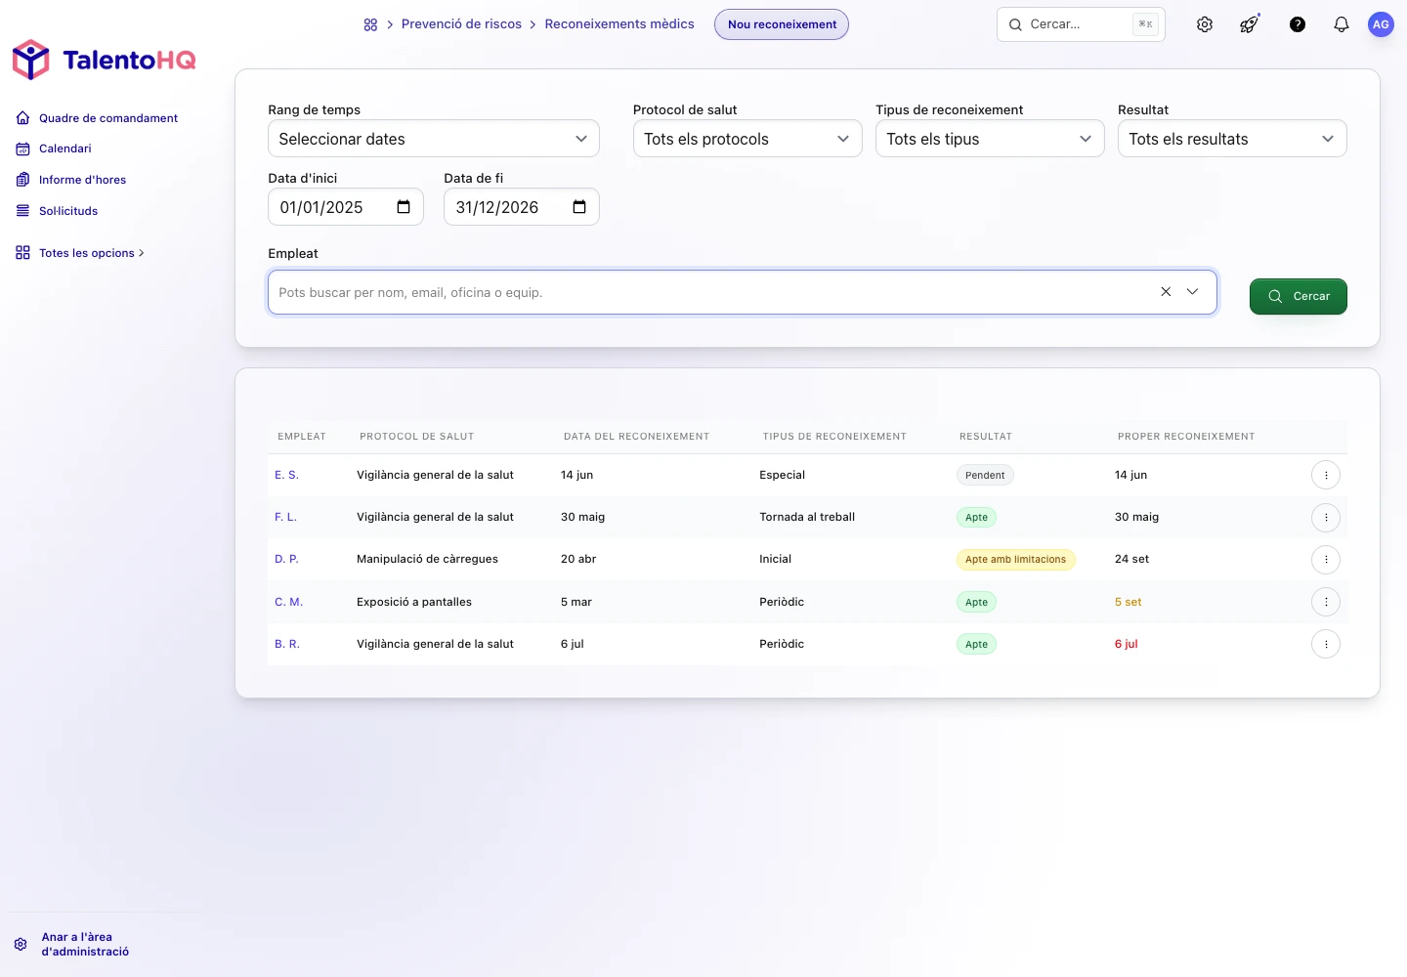Open employee E. S. link
1407x977 pixels.
286,475
